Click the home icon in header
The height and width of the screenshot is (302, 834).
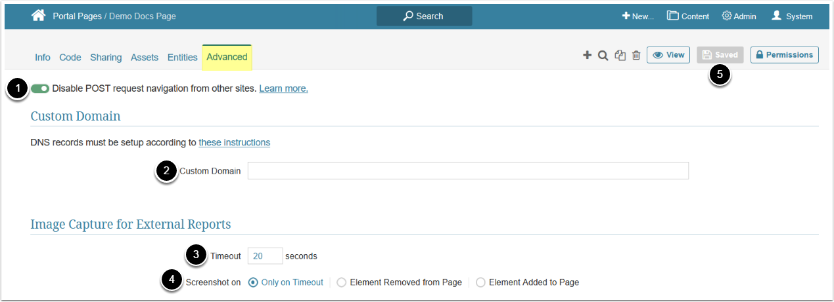click(39, 16)
